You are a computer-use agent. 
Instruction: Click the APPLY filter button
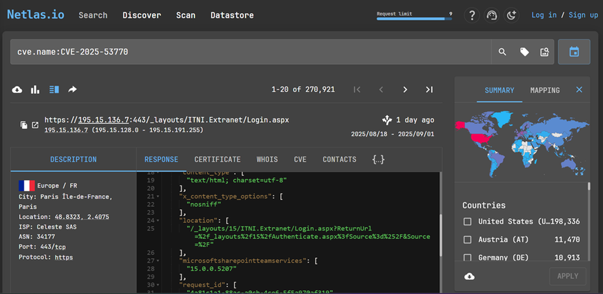(568, 276)
